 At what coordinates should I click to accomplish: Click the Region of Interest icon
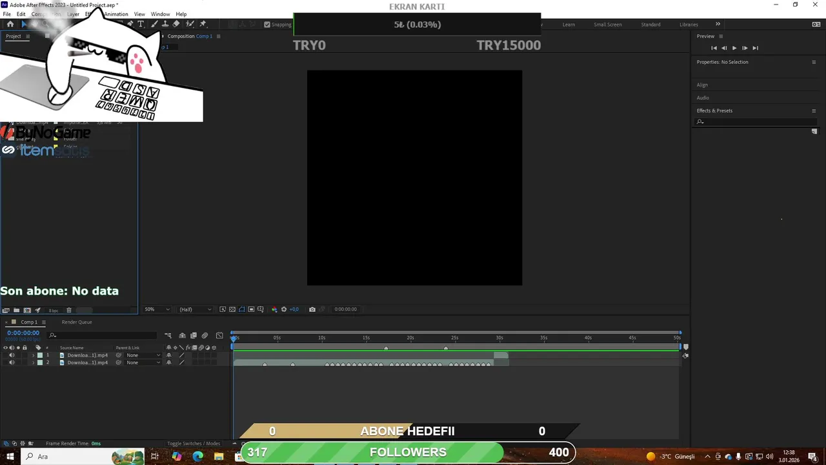[x=251, y=309]
